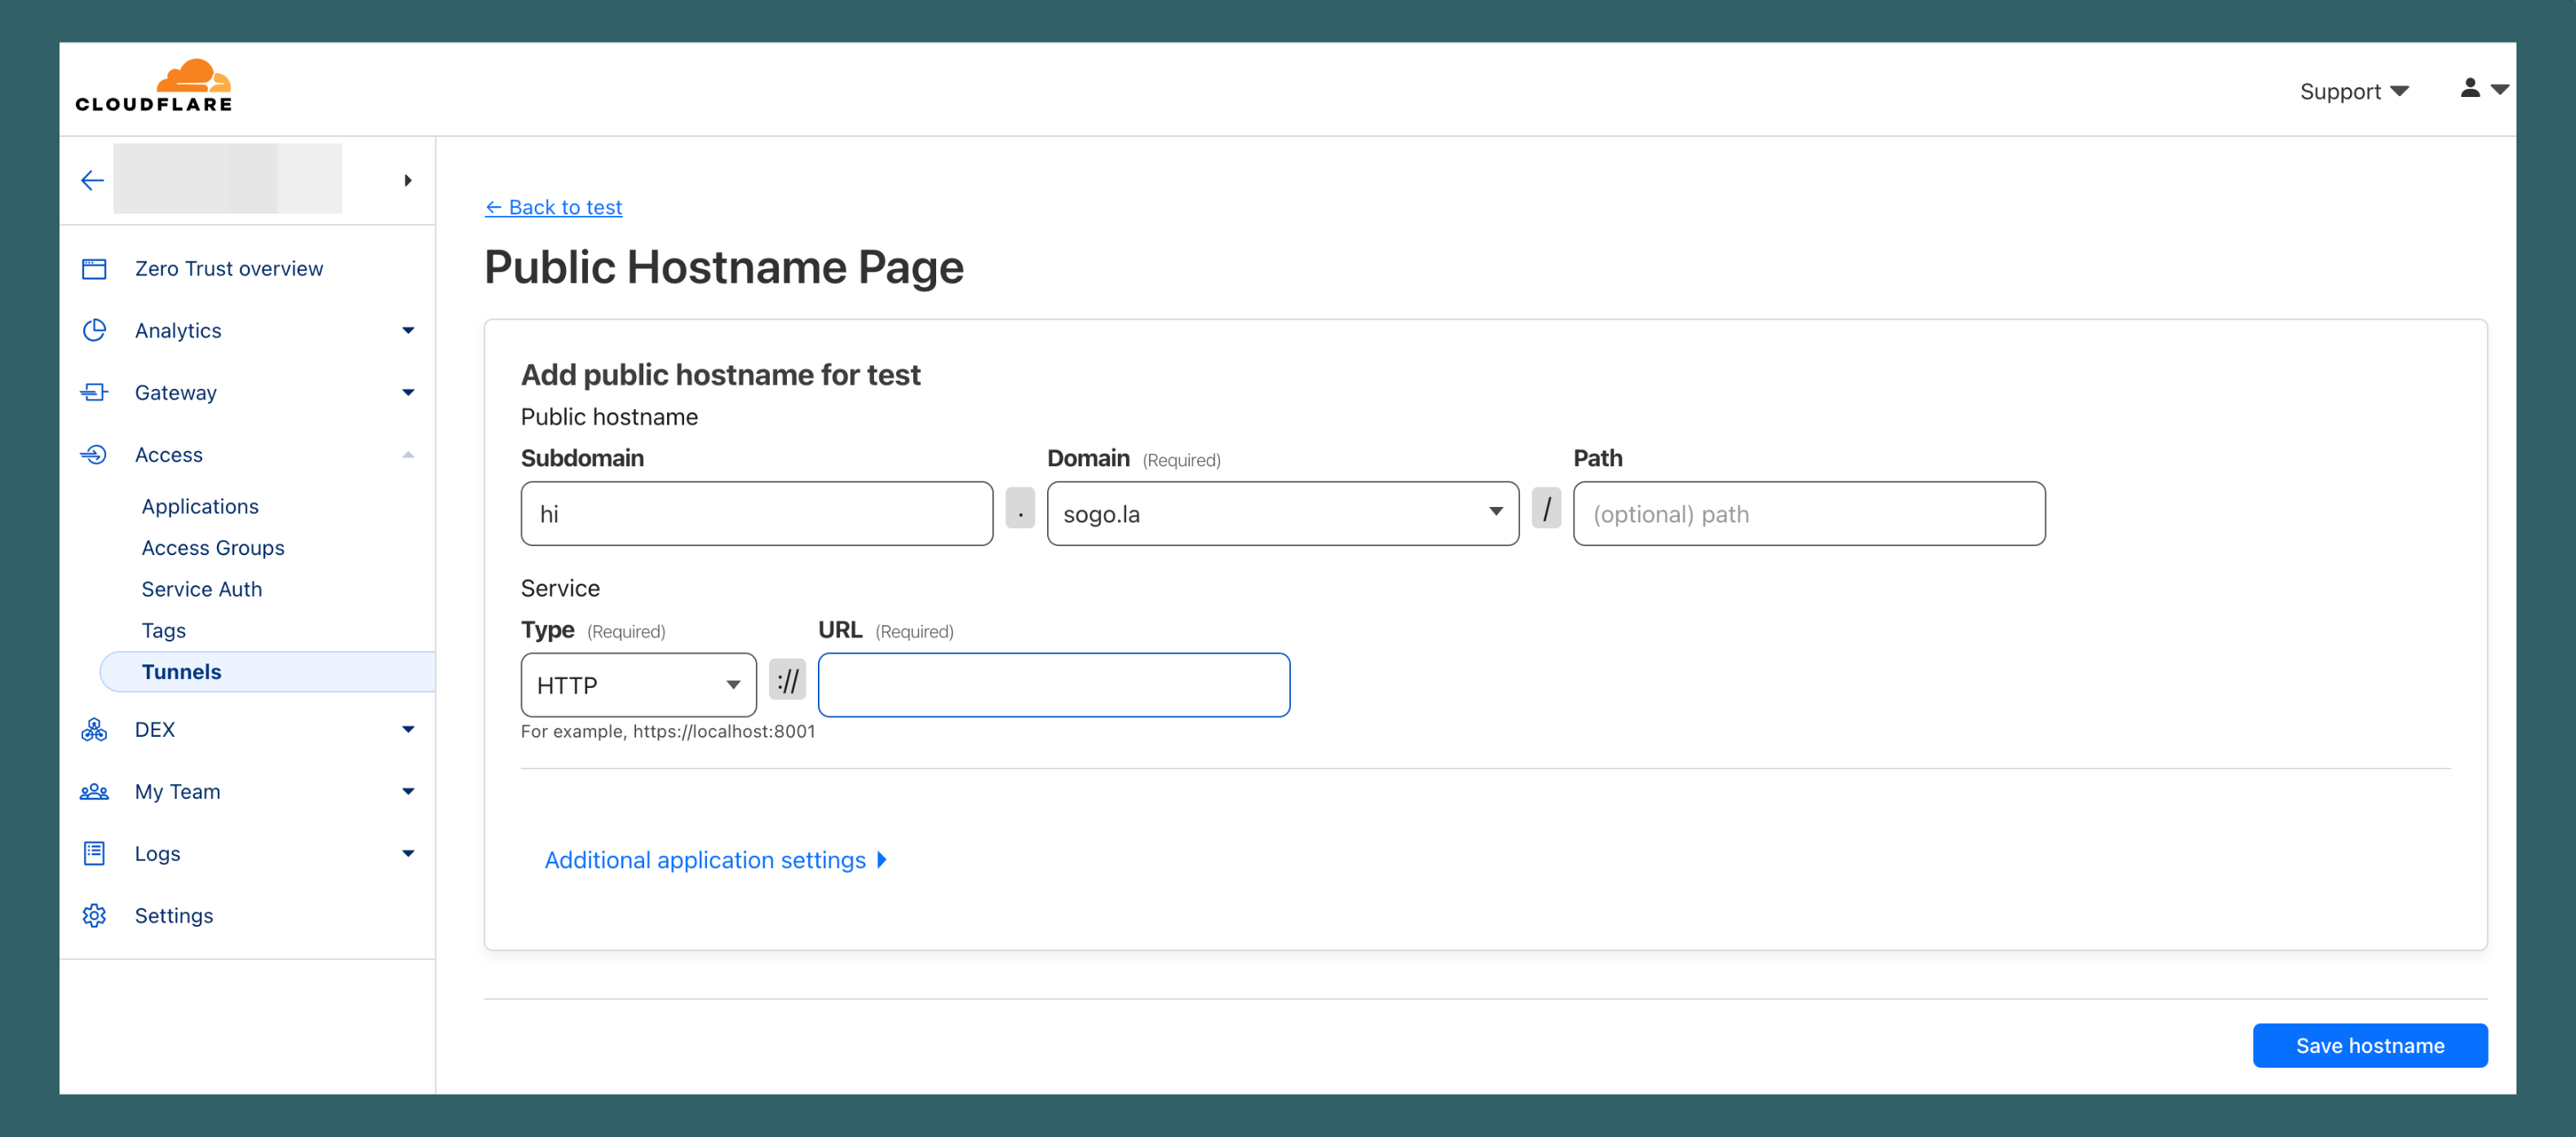
Task: Click the Gateway sidebar icon
Action: click(94, 393)
